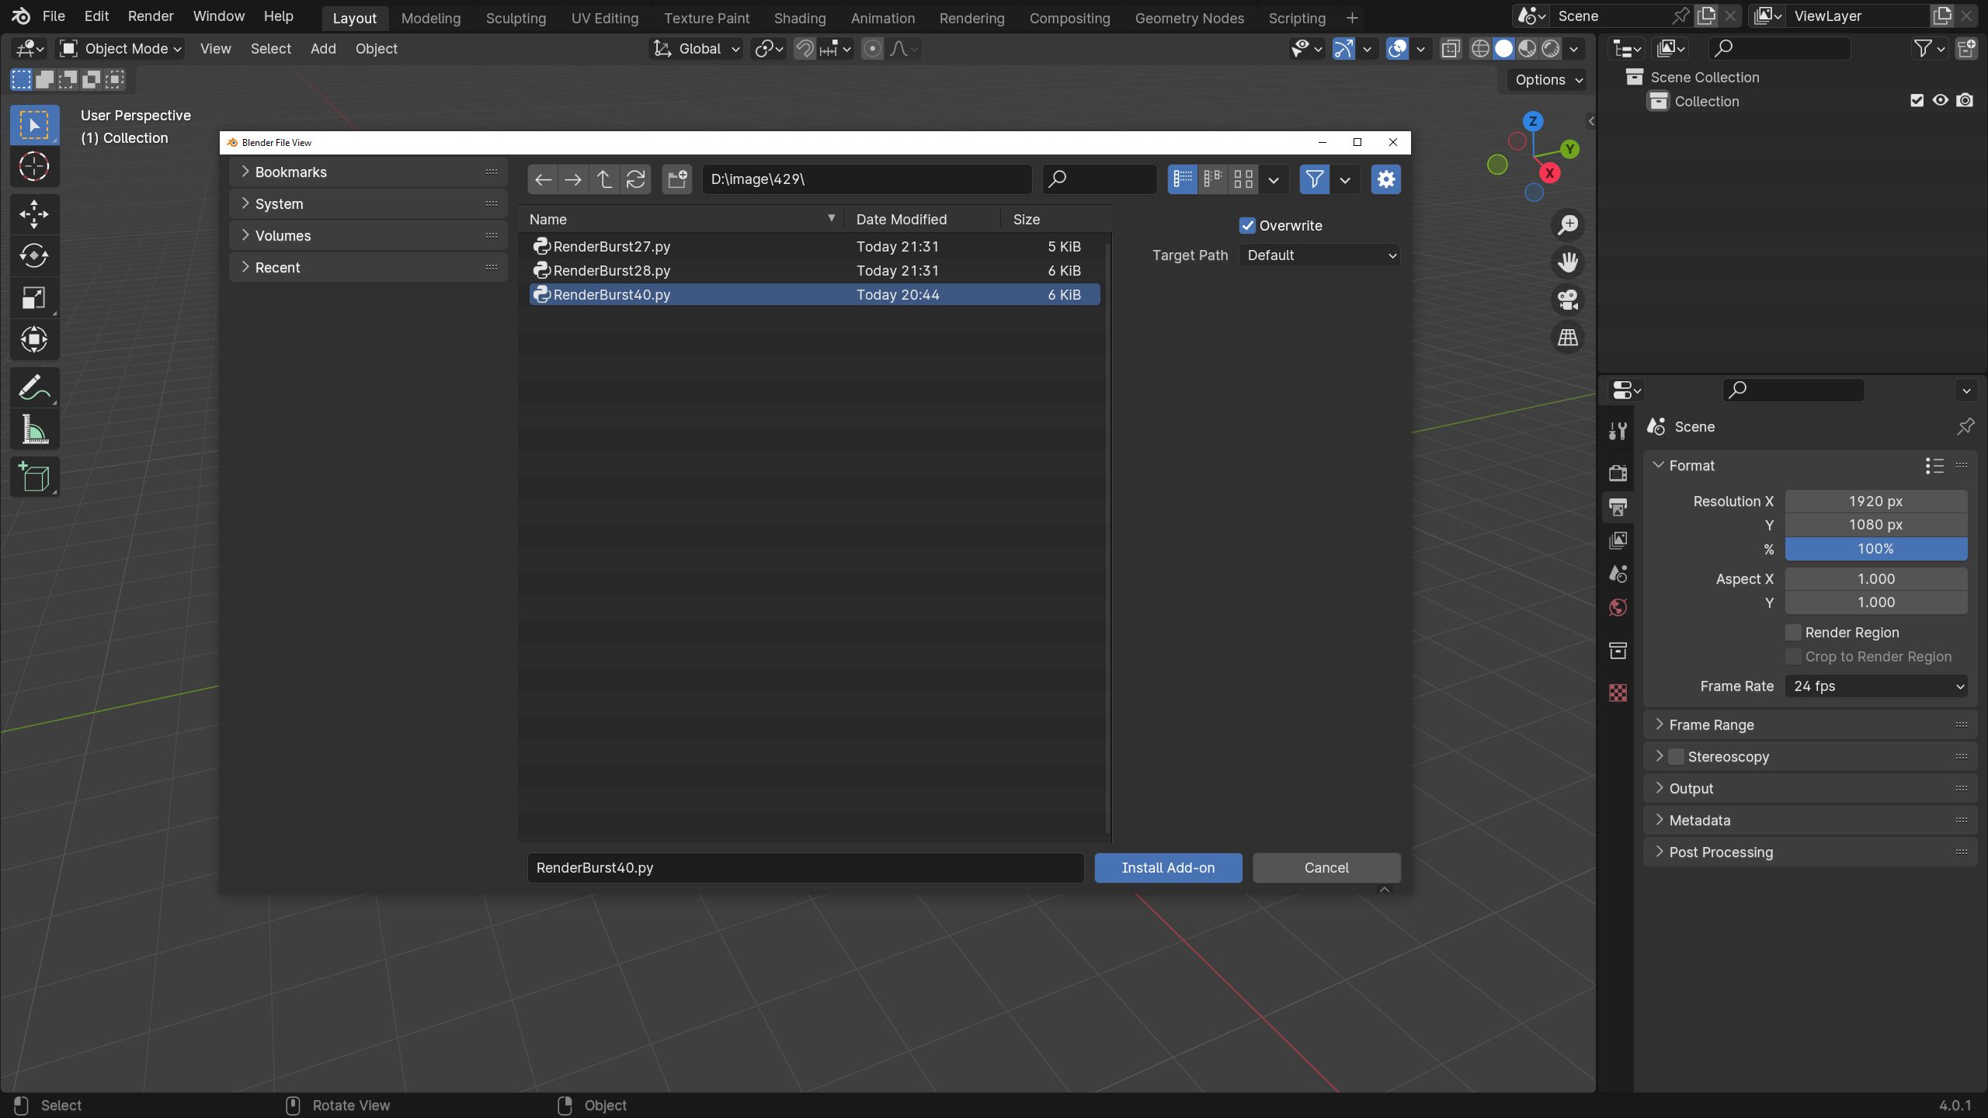Expand the Bookmarks panel
The height and width of the screenshot is (1118, 1988).
click(291, 172)
